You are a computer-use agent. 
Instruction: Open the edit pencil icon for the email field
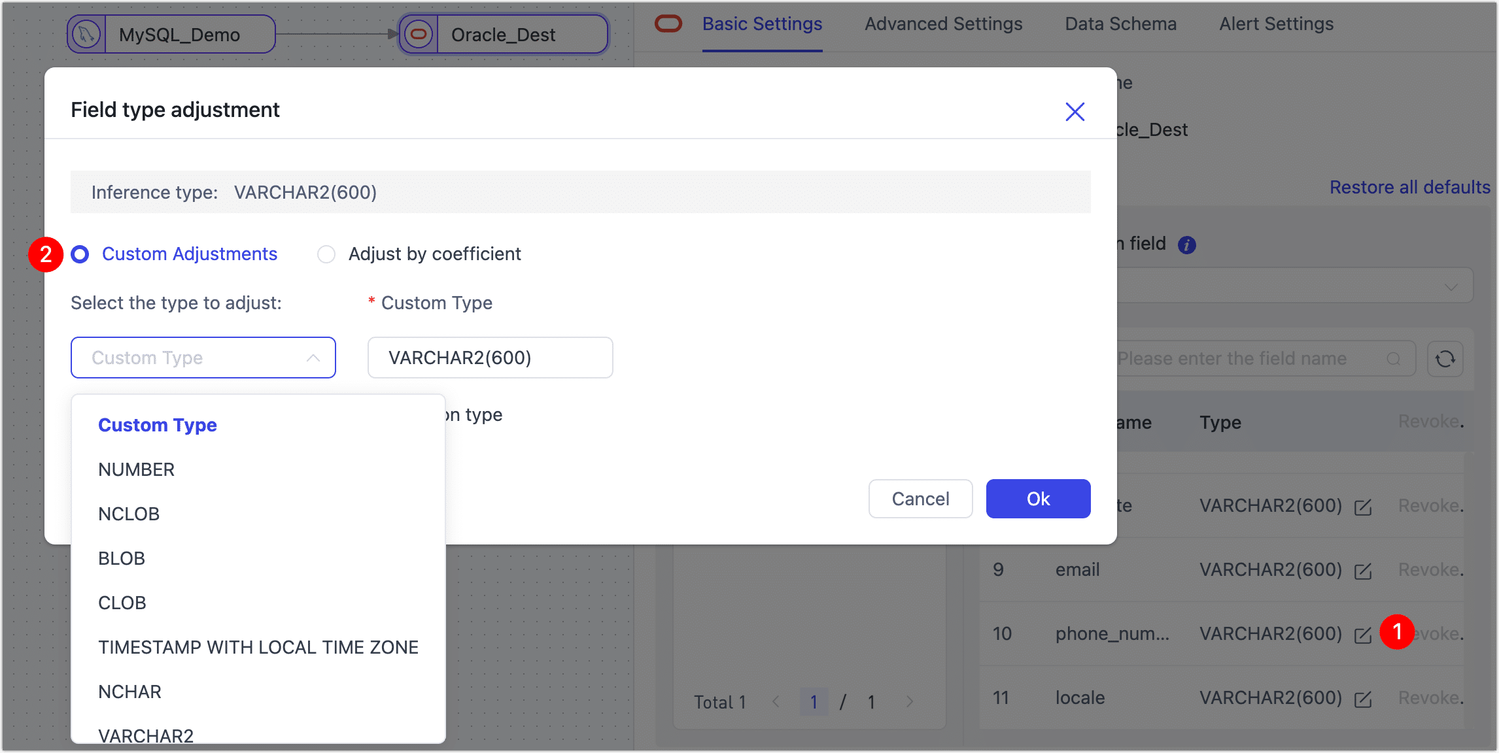[x=1363, y=570]
